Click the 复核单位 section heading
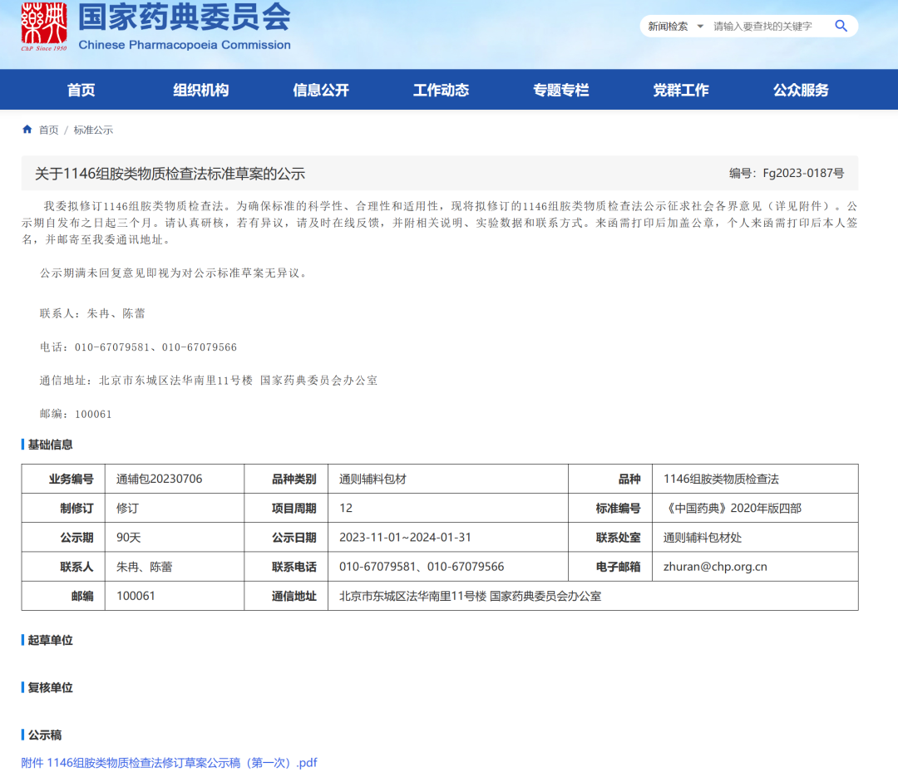Screen dimensions: 898x782 (x=51, y=687)
